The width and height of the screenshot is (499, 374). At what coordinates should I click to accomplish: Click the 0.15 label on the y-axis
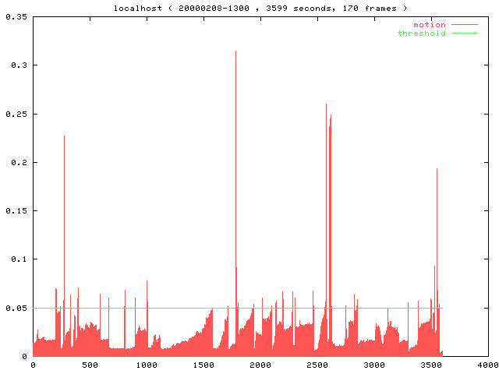(x=16, y=210)
